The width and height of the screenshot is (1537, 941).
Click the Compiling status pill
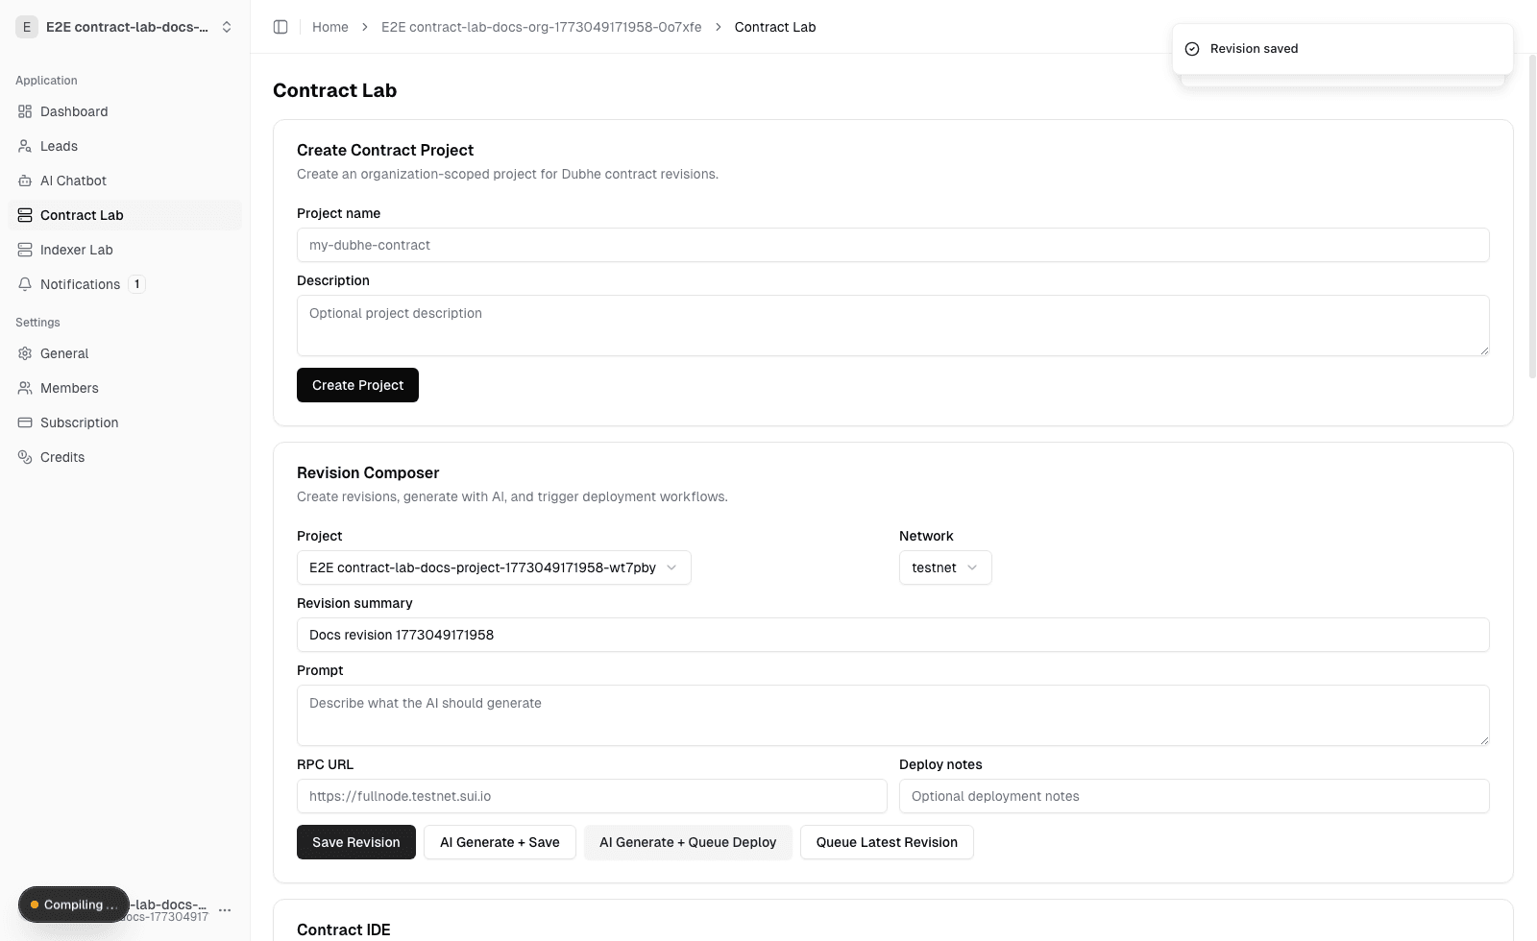[x=73, y=905]
